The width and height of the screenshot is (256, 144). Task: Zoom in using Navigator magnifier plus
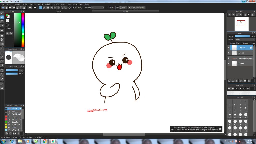pos(234,15)
